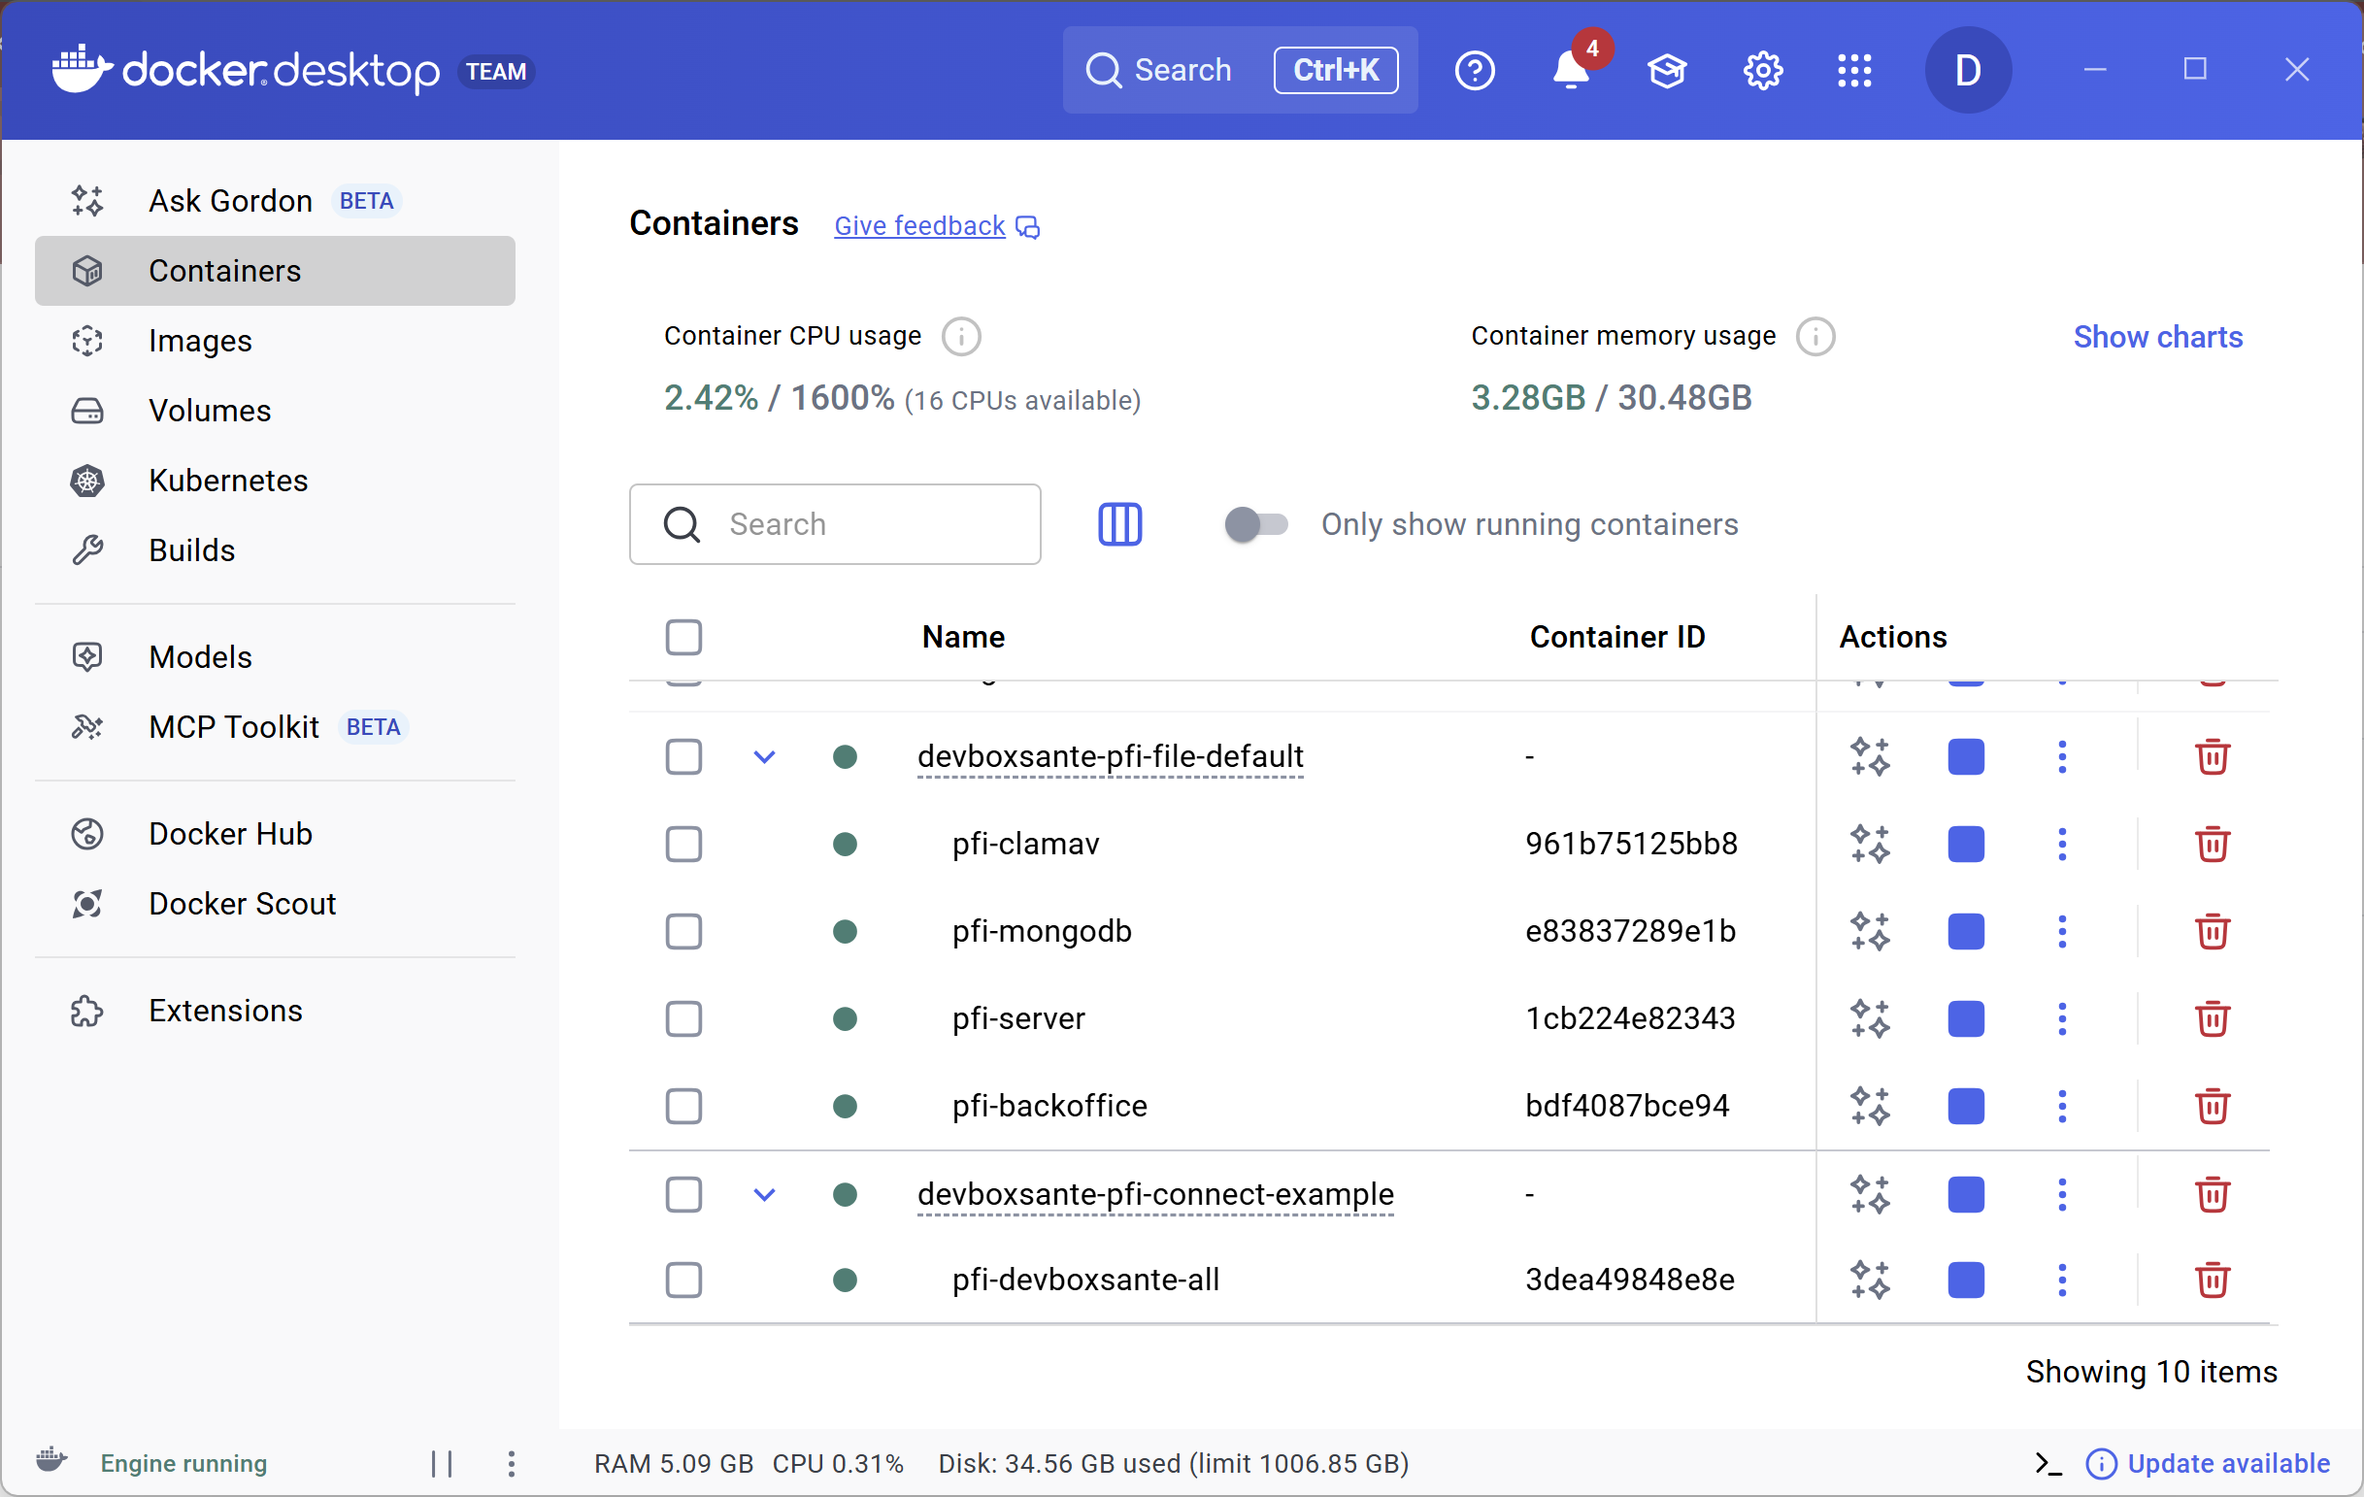Viewport: 2364px width, 1497px height.
Task: Tick the select-all checkbox in table header
Action: tap(683, 637)
